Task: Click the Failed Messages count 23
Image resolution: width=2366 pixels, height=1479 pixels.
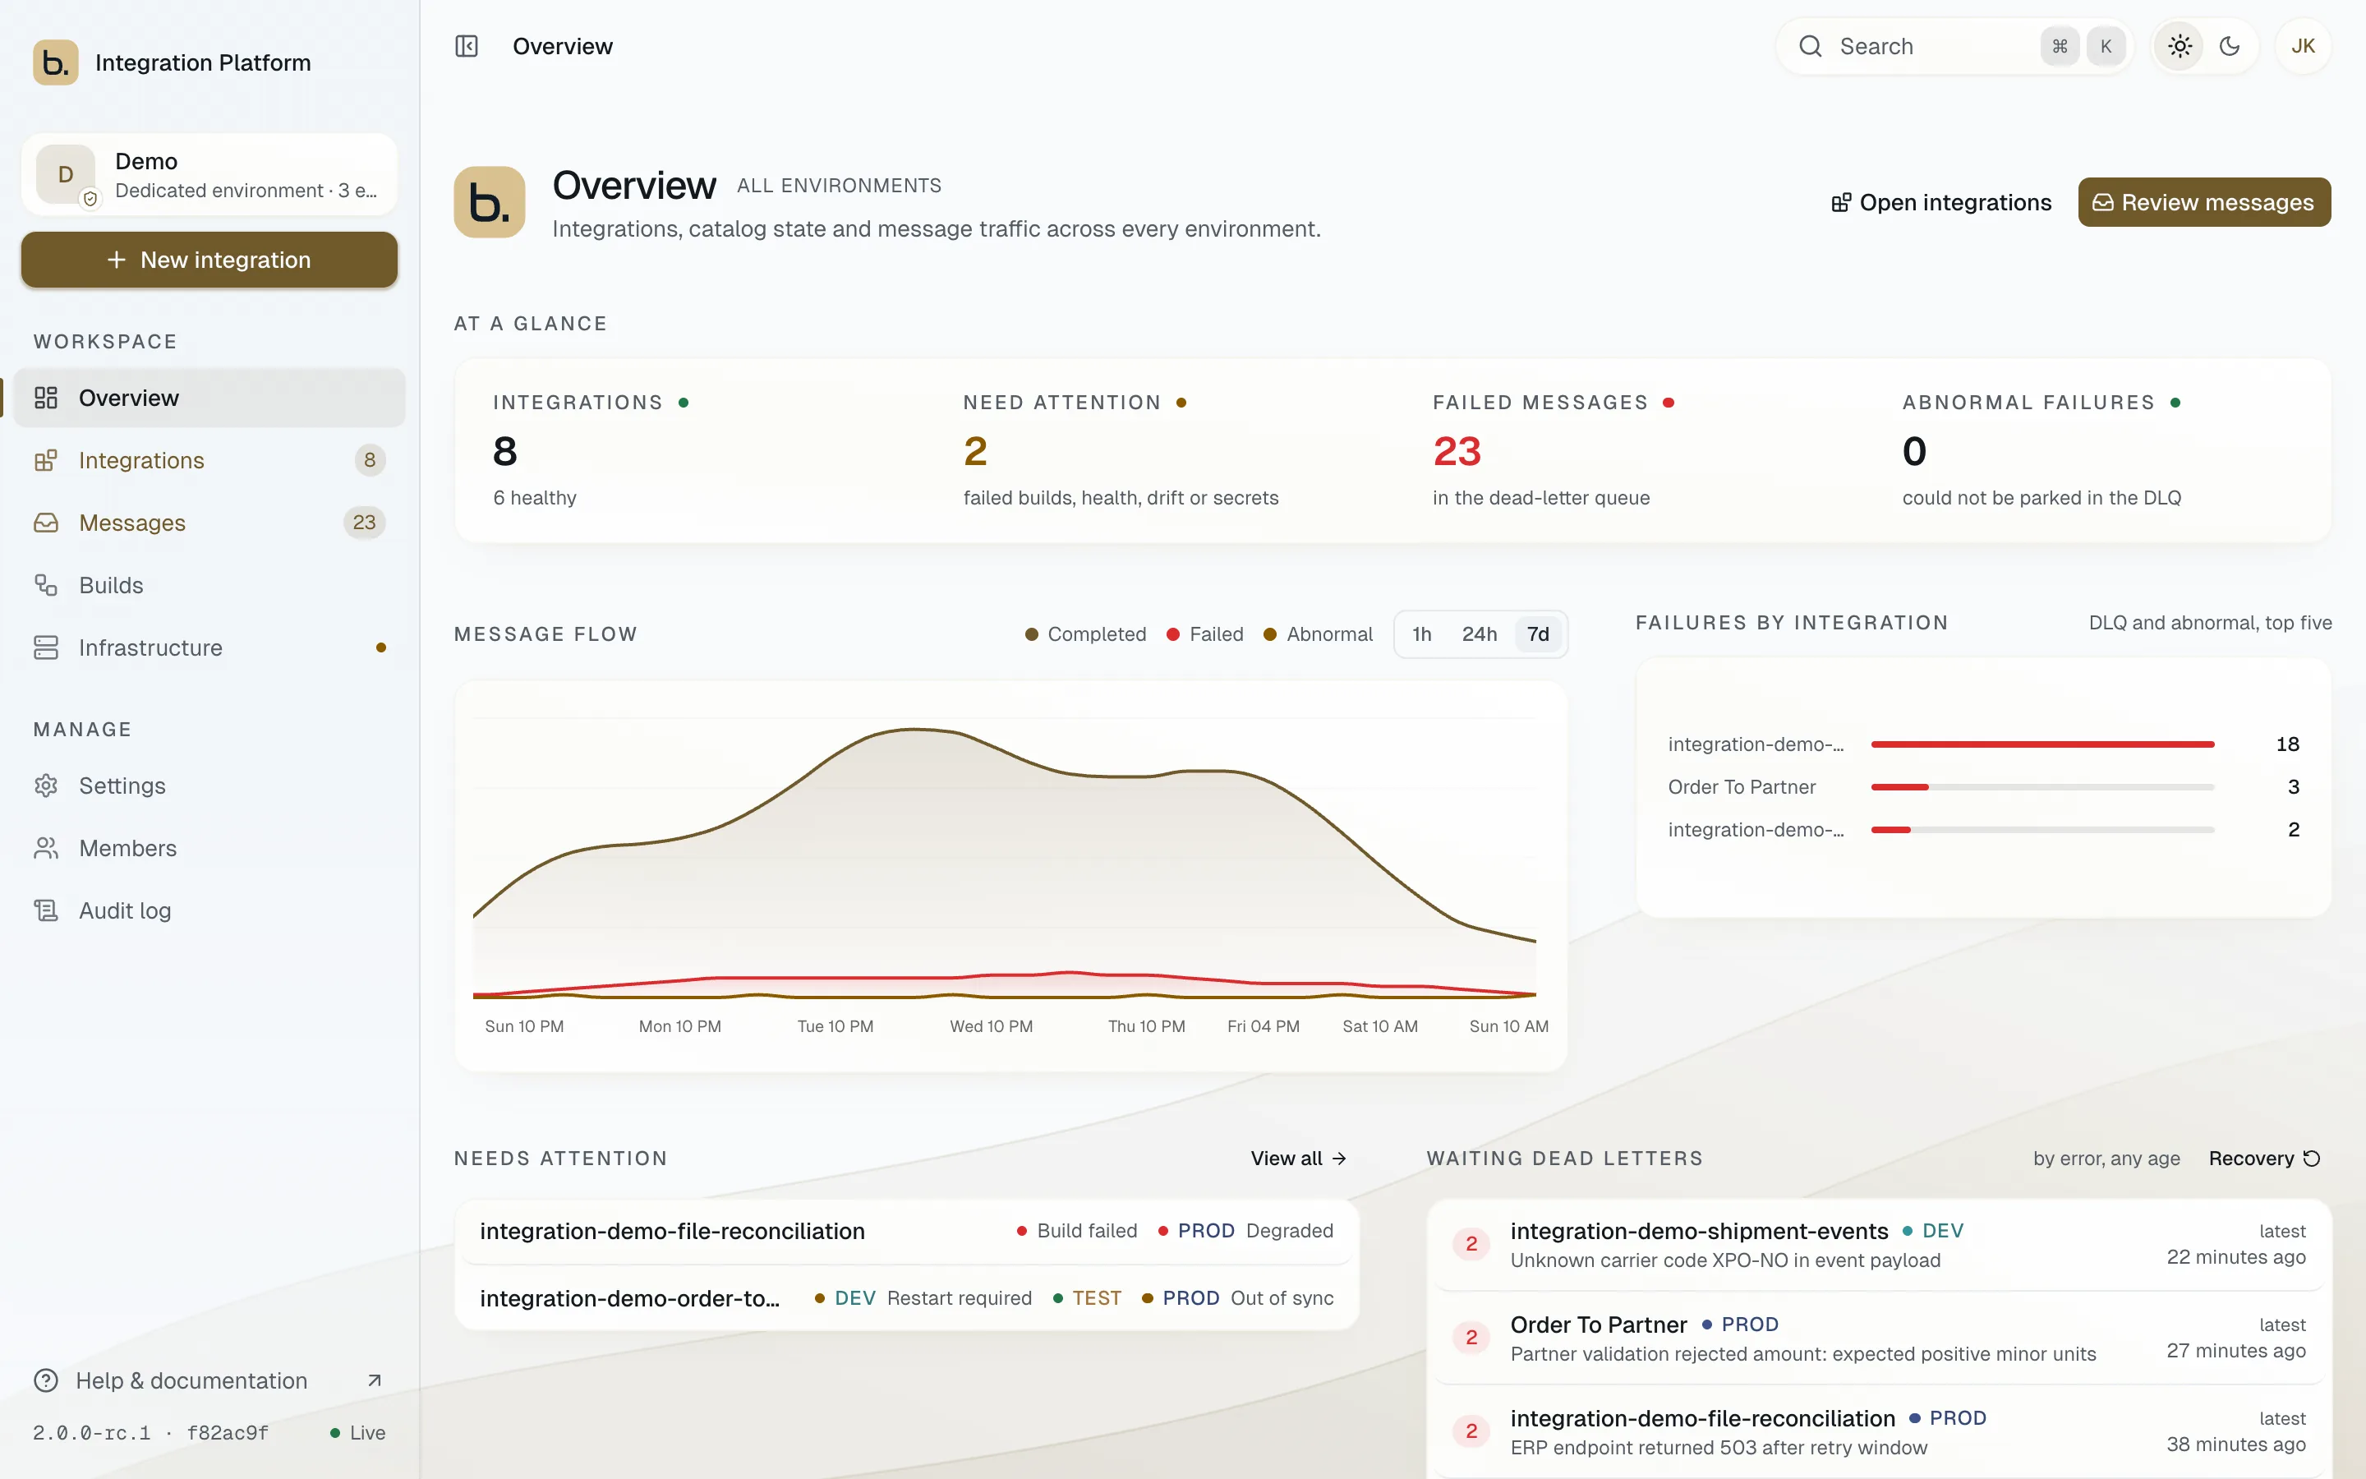Action: pyautogui.click(x=1457, y=451)
